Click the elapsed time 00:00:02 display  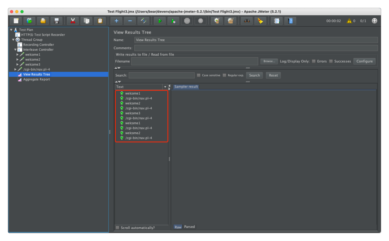tap(334, 21)
